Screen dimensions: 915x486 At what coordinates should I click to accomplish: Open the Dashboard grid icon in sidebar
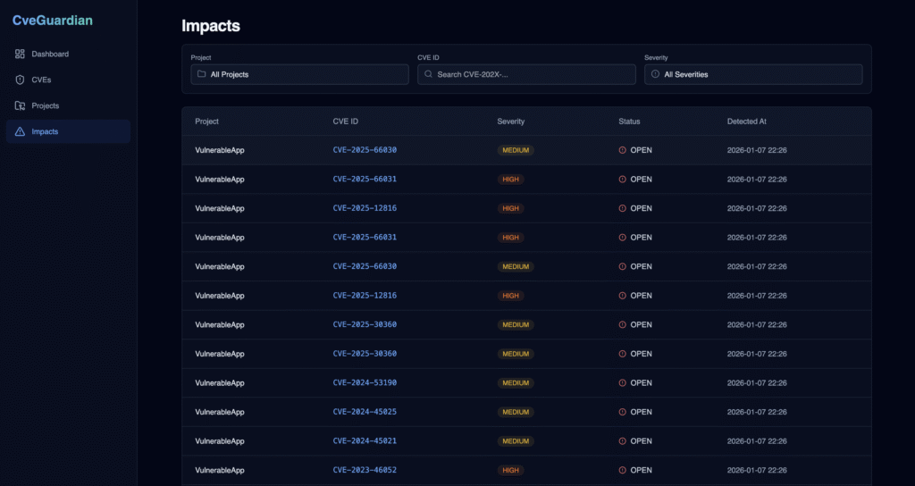pos(20,54)
